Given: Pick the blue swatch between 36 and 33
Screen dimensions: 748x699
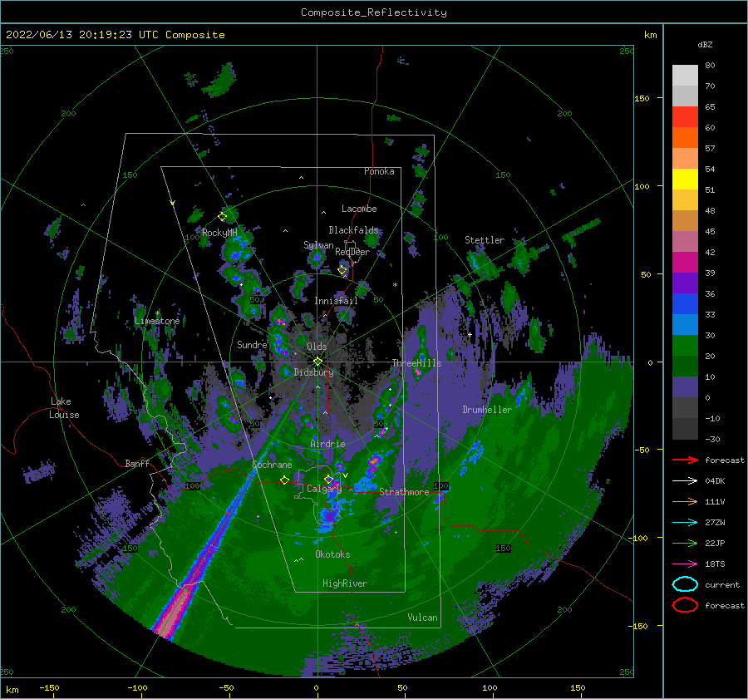Looking at the screenshot, I should click(685, 304).
